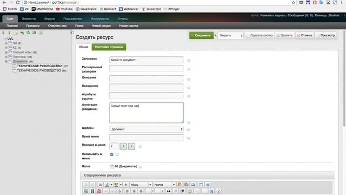Open the Отчеты top menu
The height and width of the screenshot is (195, 346).
[x=123, y=19]
